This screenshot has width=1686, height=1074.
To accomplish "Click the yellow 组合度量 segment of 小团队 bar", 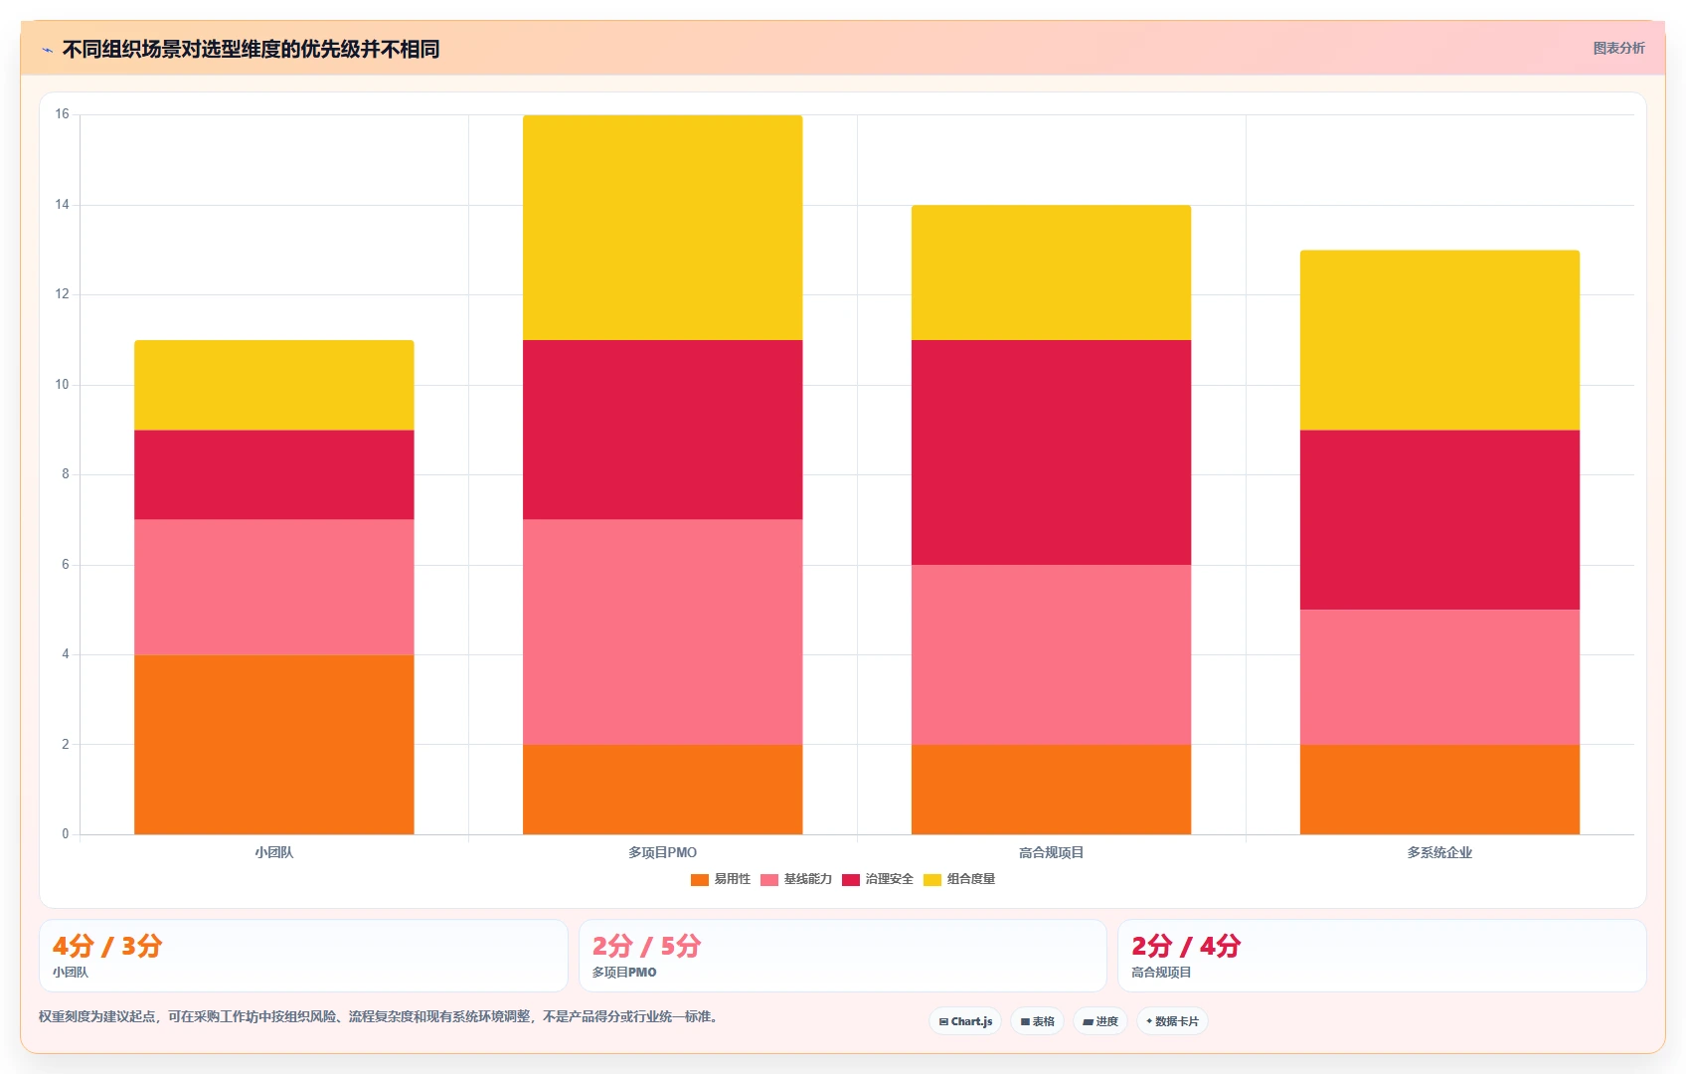I will 274,385.
